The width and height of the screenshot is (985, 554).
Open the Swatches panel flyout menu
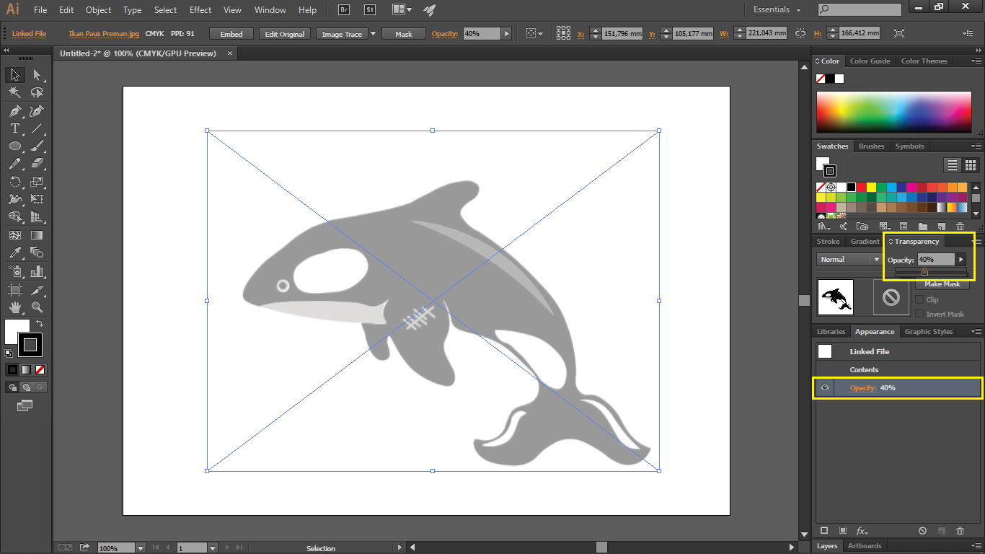(976, 146)
